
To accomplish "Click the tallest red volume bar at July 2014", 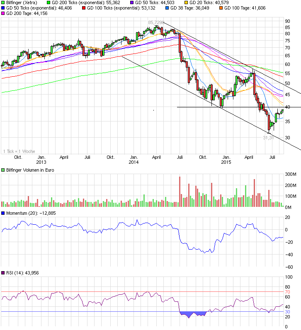I will pos(180,192).
